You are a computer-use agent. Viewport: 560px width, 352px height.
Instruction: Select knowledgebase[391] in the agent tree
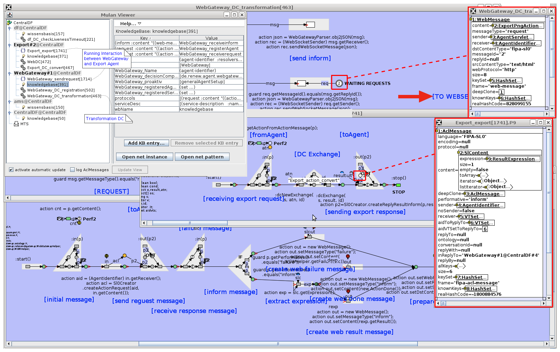coord(48,85)
